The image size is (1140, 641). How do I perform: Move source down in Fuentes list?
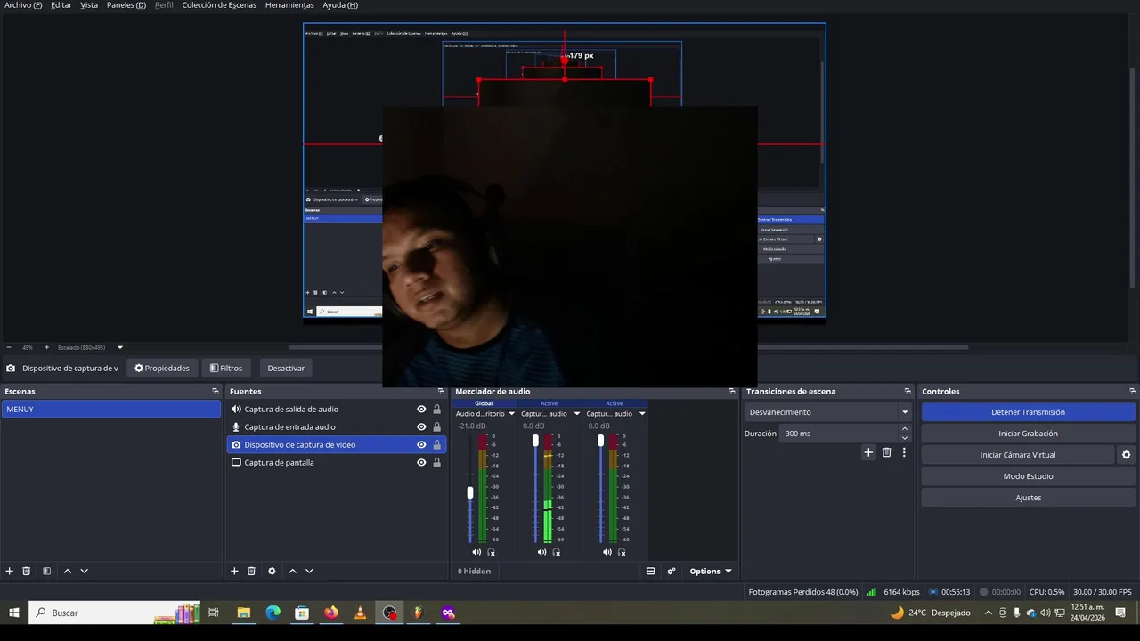(309, 571)
